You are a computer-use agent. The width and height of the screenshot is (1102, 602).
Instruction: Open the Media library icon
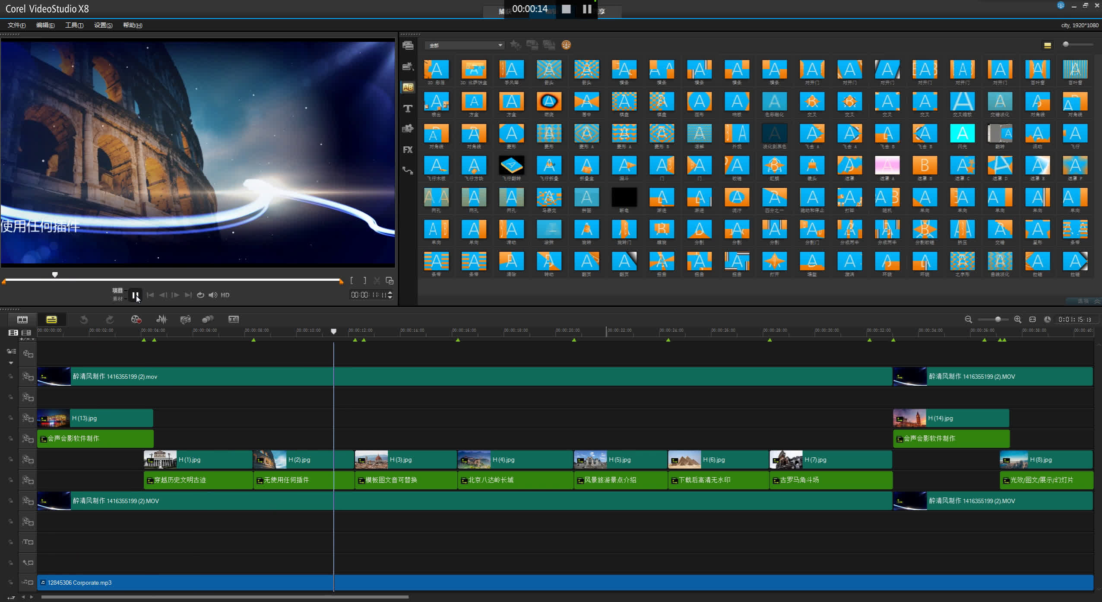coord(408,45)
